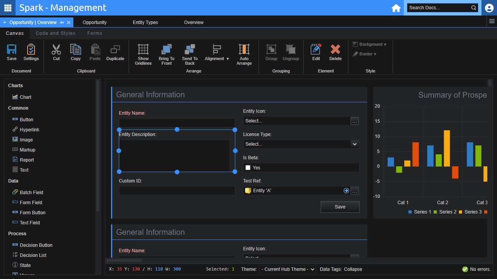Image resolution: width=497 pixels, height=279 pixels.
Task: Paste from clipboard icon
Action: (95, 49)
